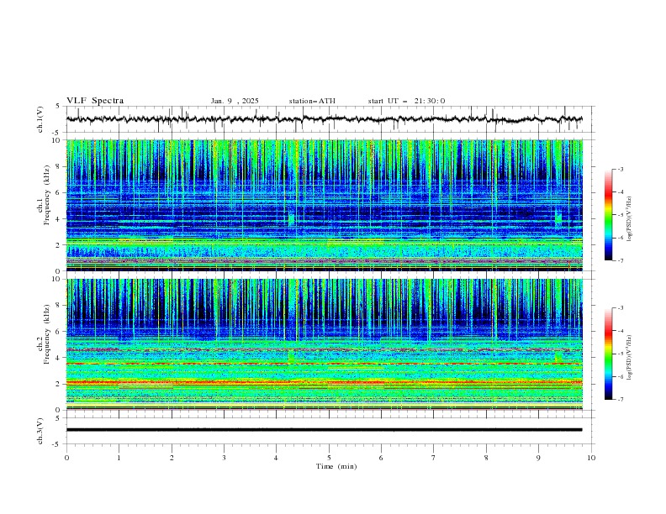Click the "5" tick on ch.1(V) axis
This screenshot has height=514, width=666.
58,106
